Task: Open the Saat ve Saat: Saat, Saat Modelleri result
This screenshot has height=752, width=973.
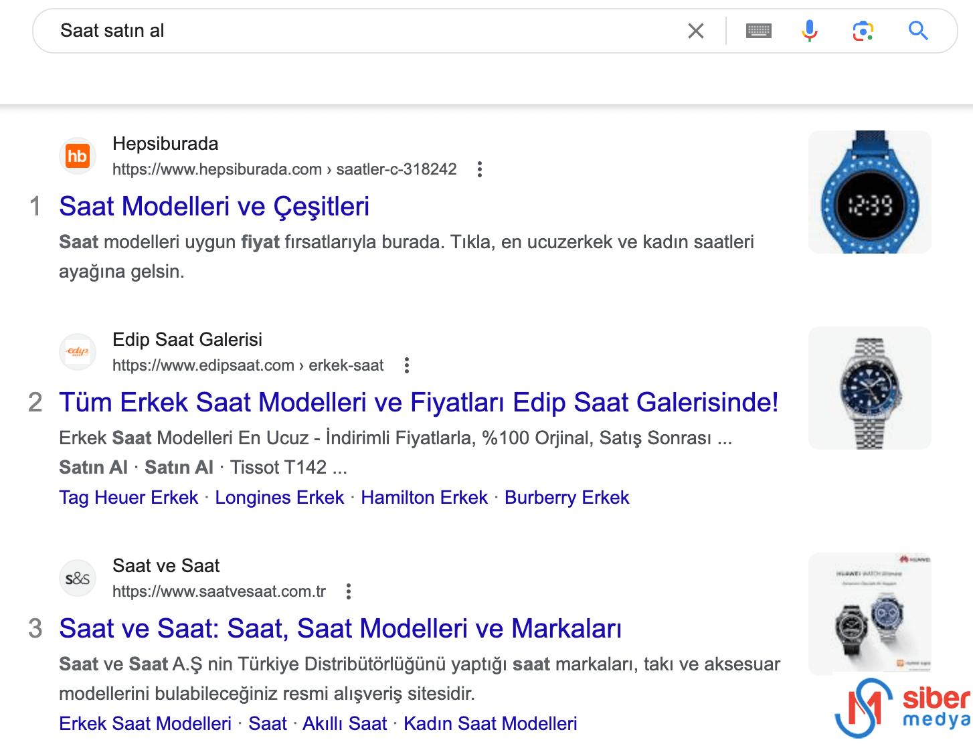Action: pyautogui.click(x=341, y=628)
